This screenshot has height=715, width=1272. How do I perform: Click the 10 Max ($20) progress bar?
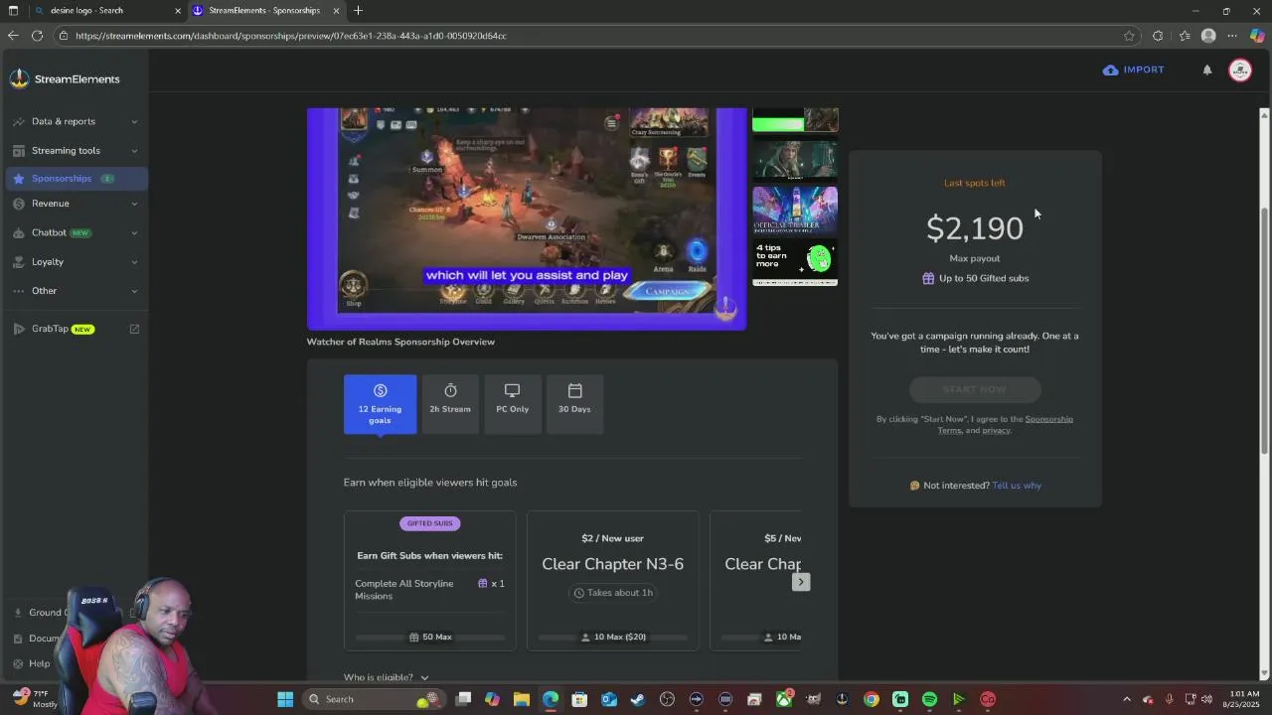click(x=612, y=638)
